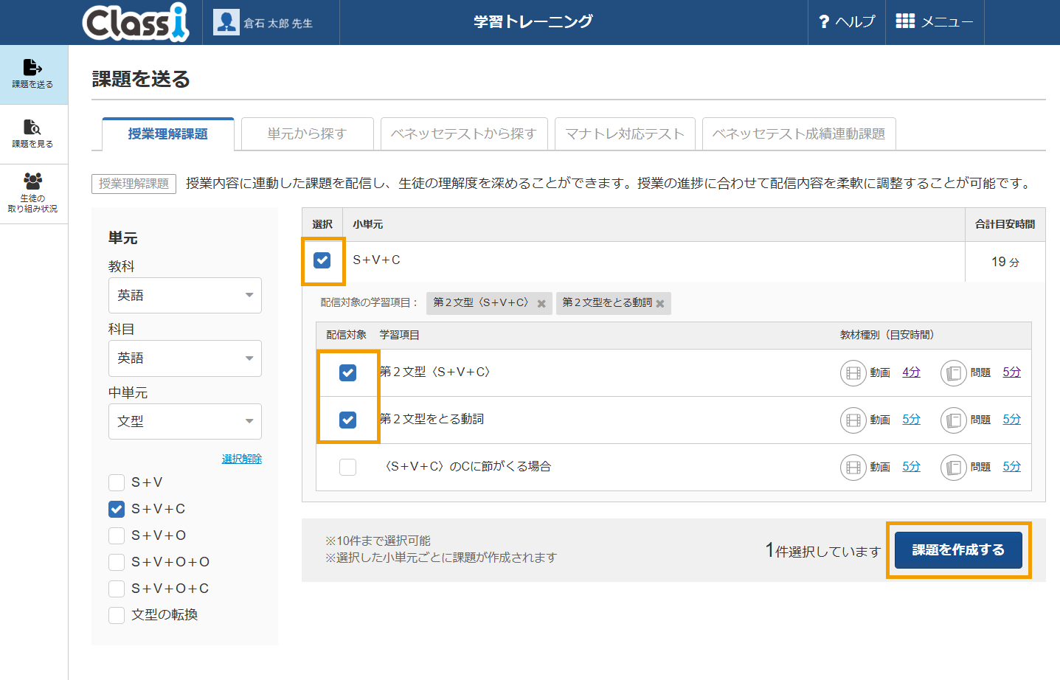Open 5分 problem link for Cに節がくる場合

pyautogui.click(x=1011, y=467)
